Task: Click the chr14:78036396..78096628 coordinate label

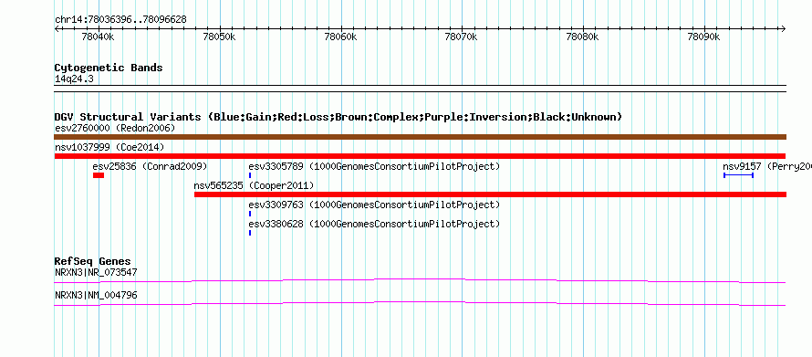Action: [x=120, y=20]
